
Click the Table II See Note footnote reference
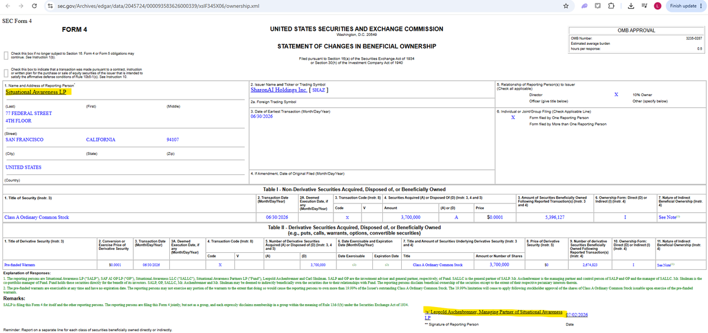click(x=667, y=265)
